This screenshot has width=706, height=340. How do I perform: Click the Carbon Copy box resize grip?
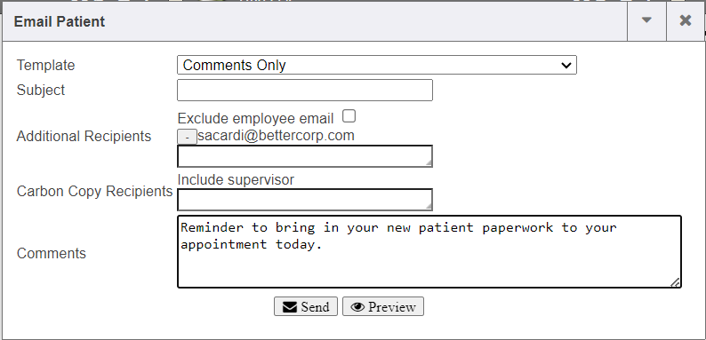pos(429,206)
